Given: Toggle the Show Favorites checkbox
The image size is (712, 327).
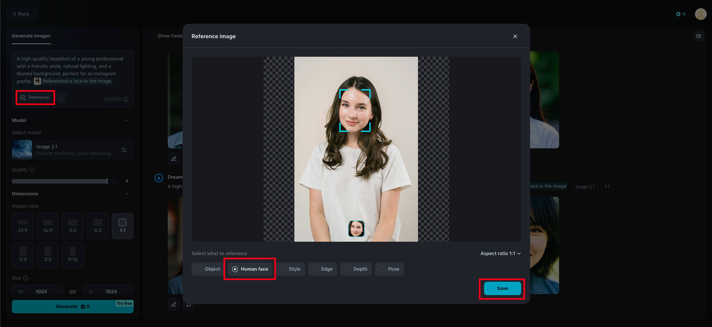Looking at the screenshot, I should (x=151, y=36).
